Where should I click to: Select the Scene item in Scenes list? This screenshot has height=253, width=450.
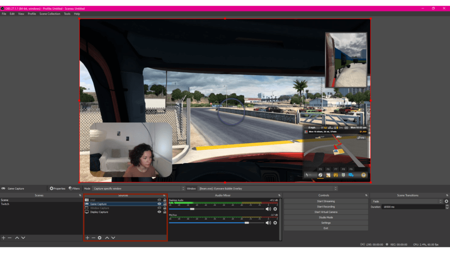(41, 200)
